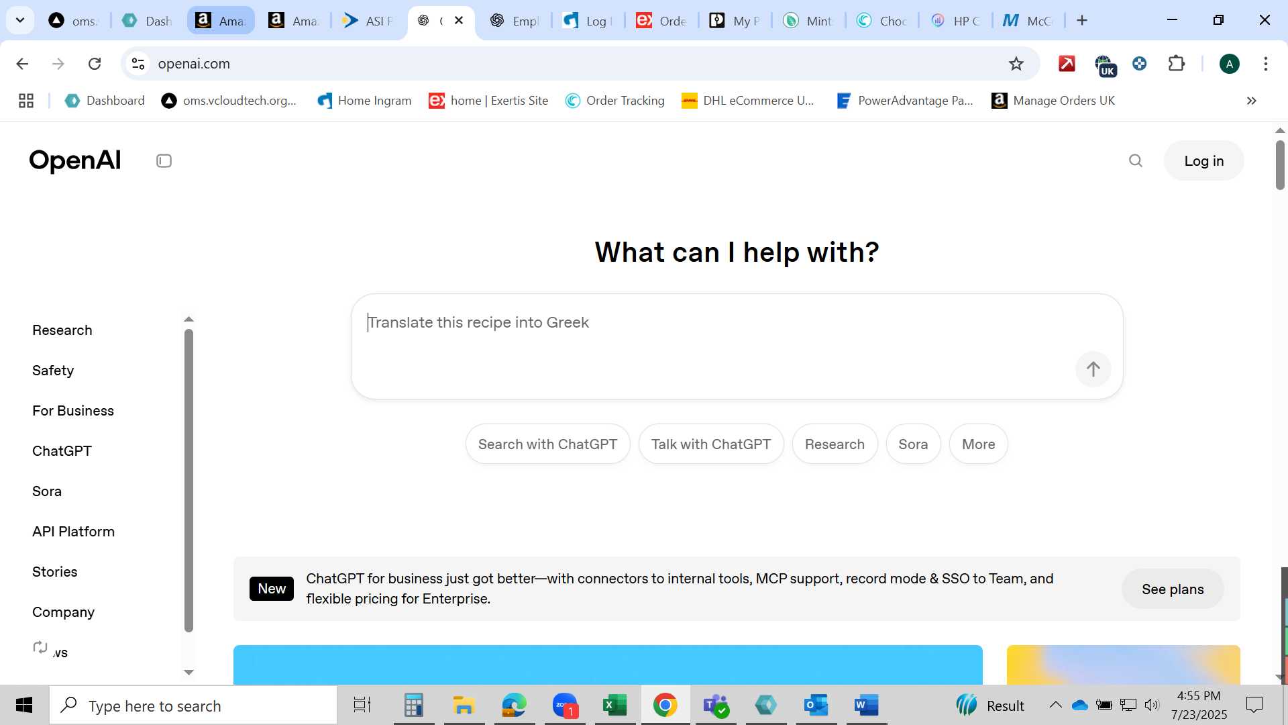
Task: Switch to the Dash tab
Action: [148, 21]
